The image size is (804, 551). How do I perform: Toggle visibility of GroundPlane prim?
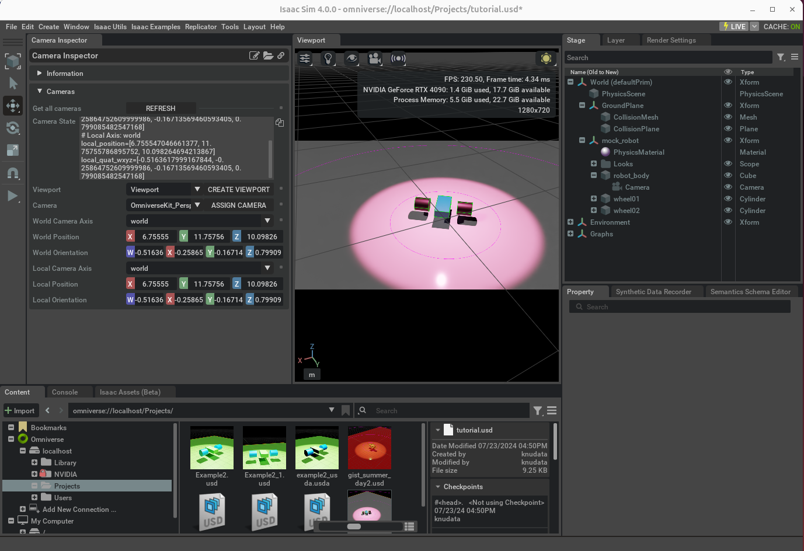pyautogui.click(x=728, y=105)
